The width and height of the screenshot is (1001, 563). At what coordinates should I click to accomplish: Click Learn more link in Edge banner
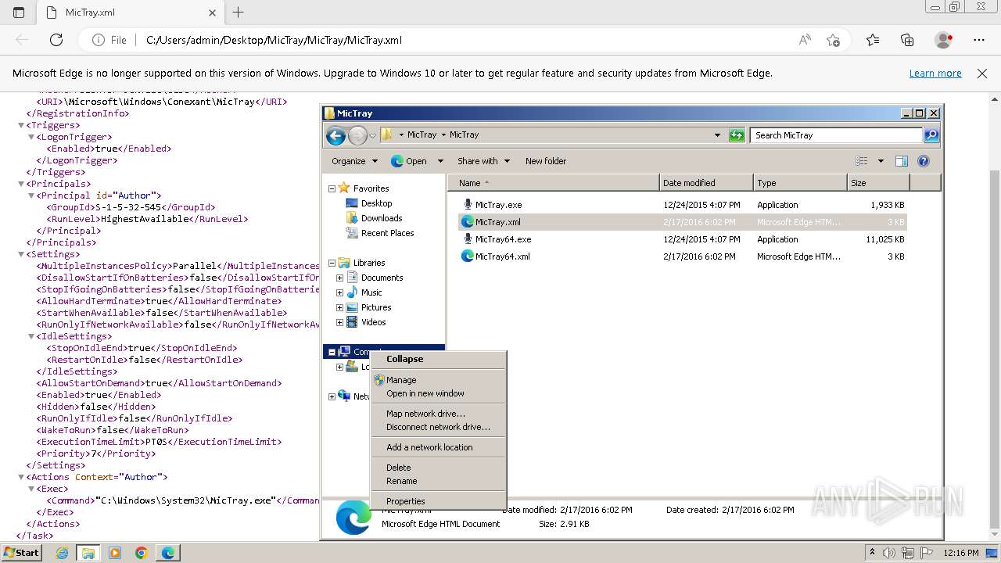click(x=935, y=74)
